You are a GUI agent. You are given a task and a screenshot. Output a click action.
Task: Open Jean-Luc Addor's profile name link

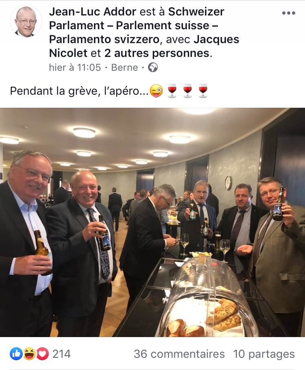click(93, 11)
